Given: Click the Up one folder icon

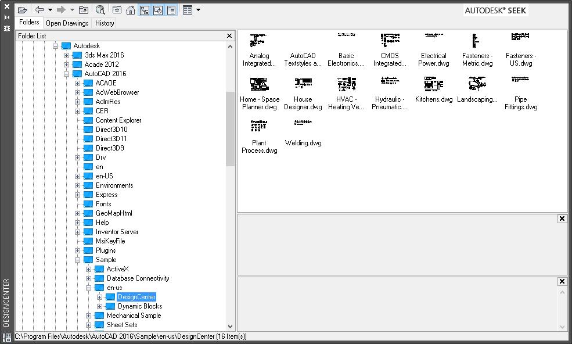Looking at the screenshot, I should [84, 10].
